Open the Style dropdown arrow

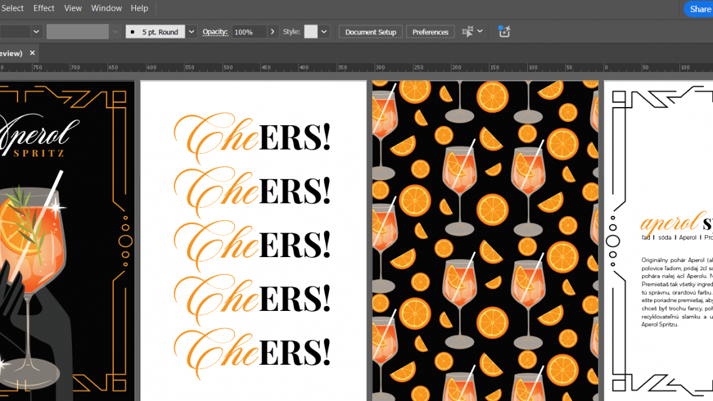[x=324, y=32]
